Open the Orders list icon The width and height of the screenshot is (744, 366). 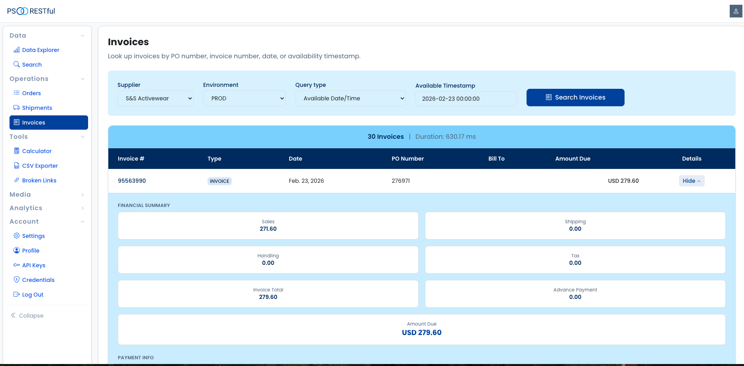click(17, 93)
